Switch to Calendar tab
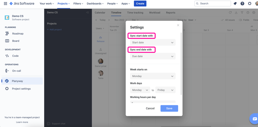This screenshot has height=127, width=258. [100, 12]
